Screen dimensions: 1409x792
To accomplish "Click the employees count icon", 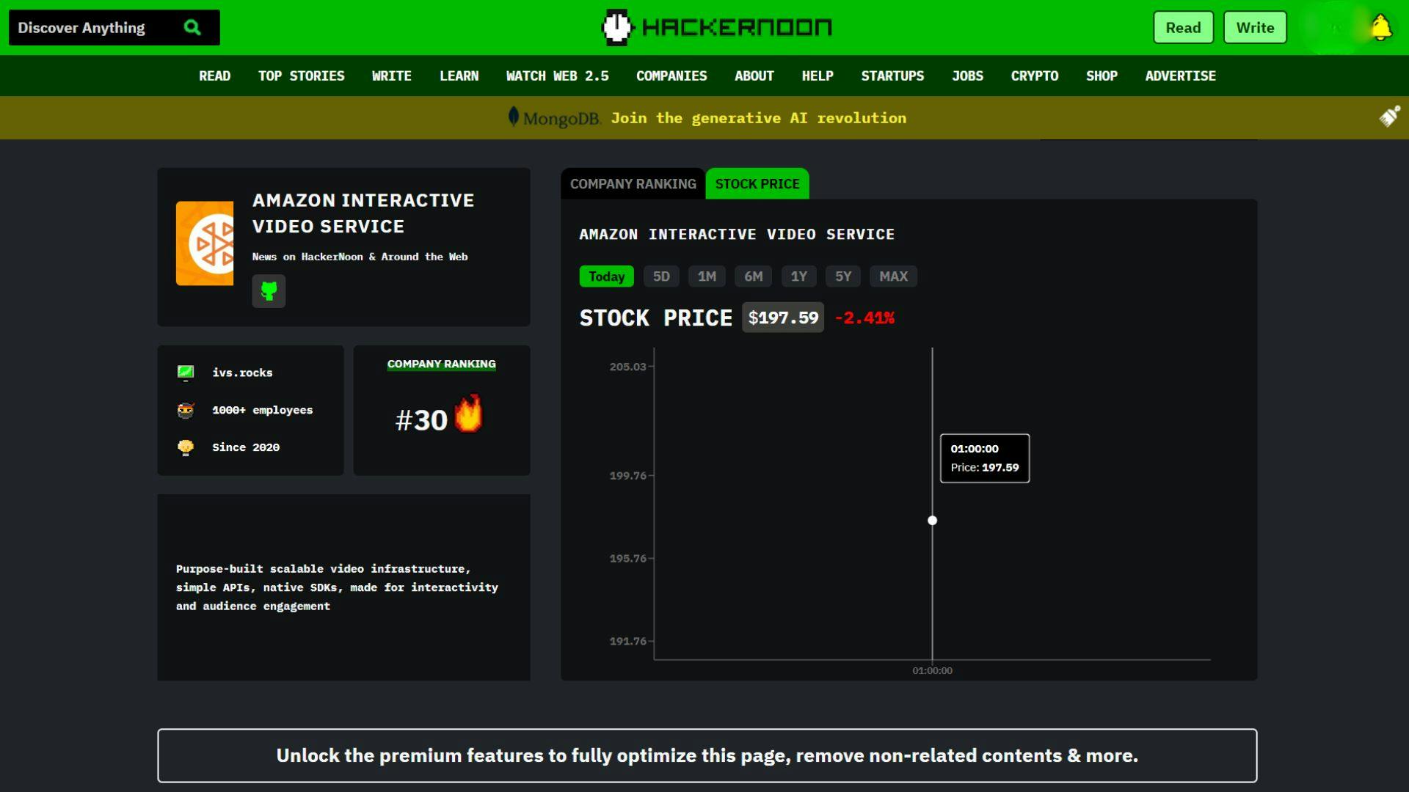I will (186, 409).
